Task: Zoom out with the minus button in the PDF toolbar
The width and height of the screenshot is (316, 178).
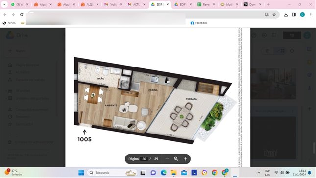Action: (167, 159)
